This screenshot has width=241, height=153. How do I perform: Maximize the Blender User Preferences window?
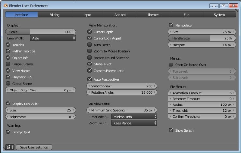[224, 6]
